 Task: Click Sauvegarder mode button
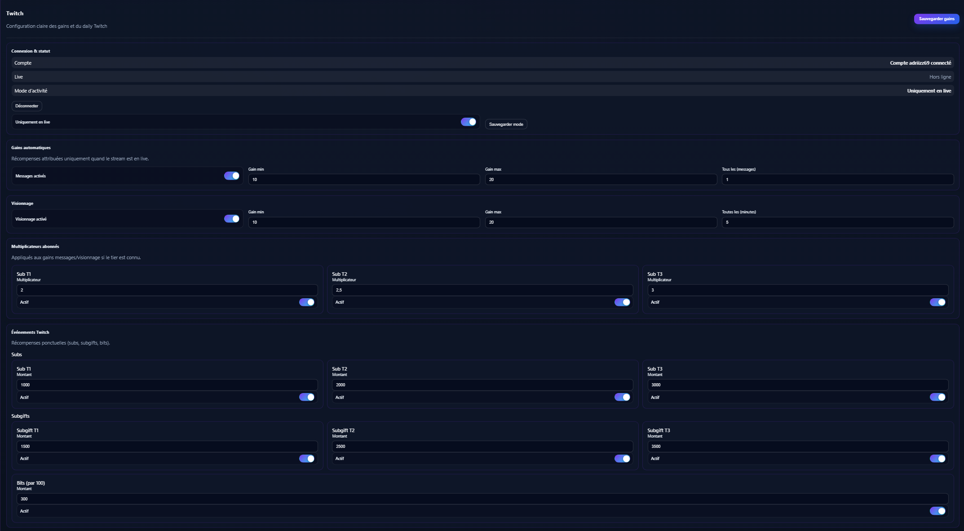pos(506,124)
